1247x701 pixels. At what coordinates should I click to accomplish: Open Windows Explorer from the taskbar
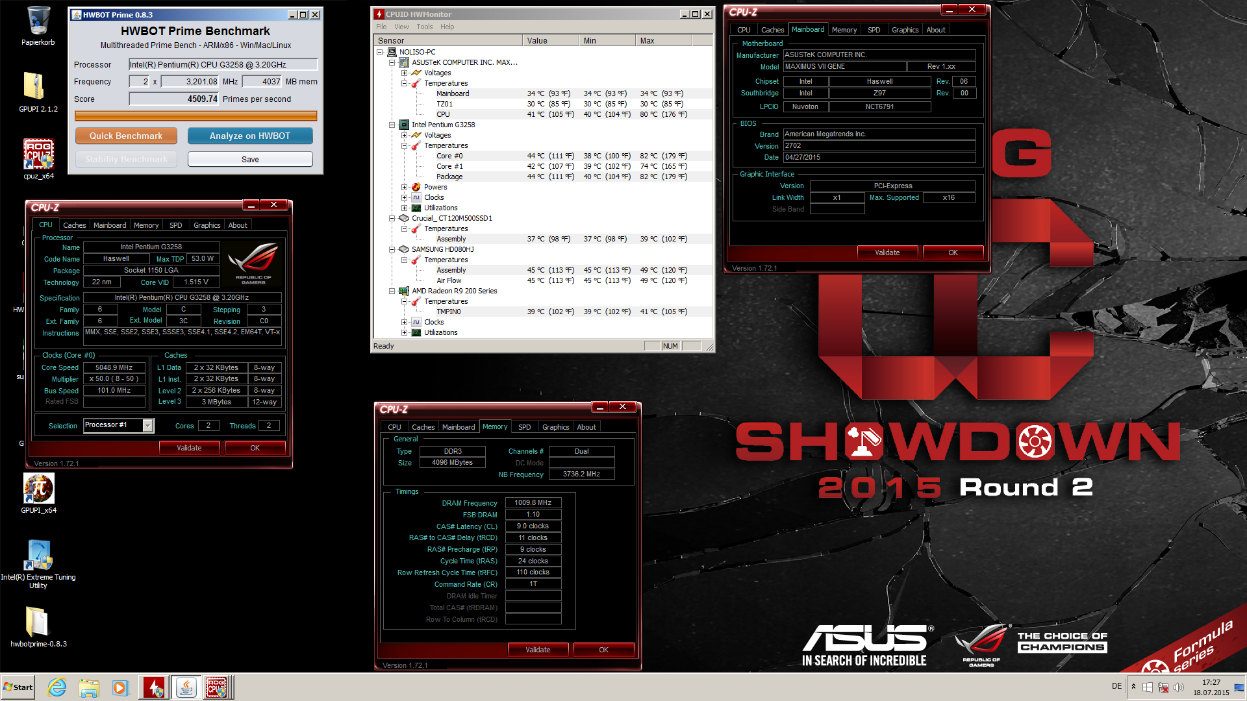click(x=89, y=687)
